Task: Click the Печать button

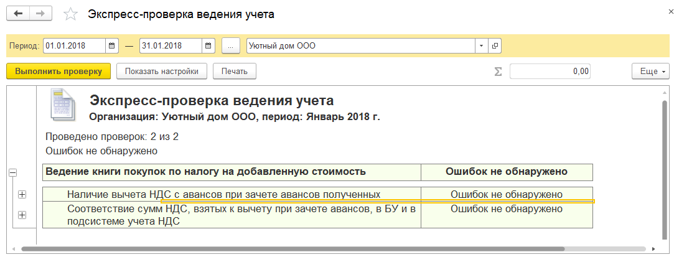Action: pyautogui.click(x=235, y=72)
